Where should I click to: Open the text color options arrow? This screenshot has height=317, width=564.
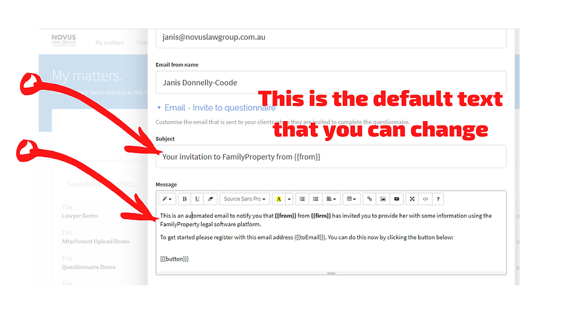coord(289,199)
